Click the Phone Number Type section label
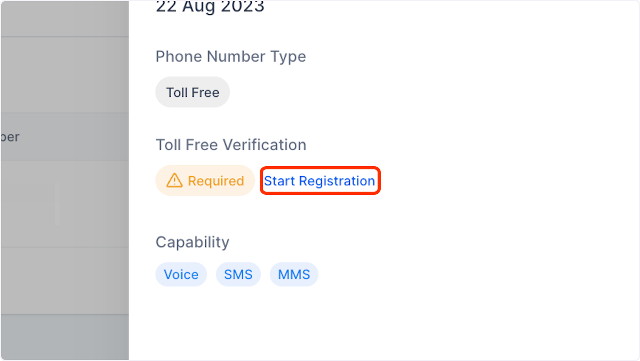The height and width of the screenshot is (361, 640). click(230, 56)
